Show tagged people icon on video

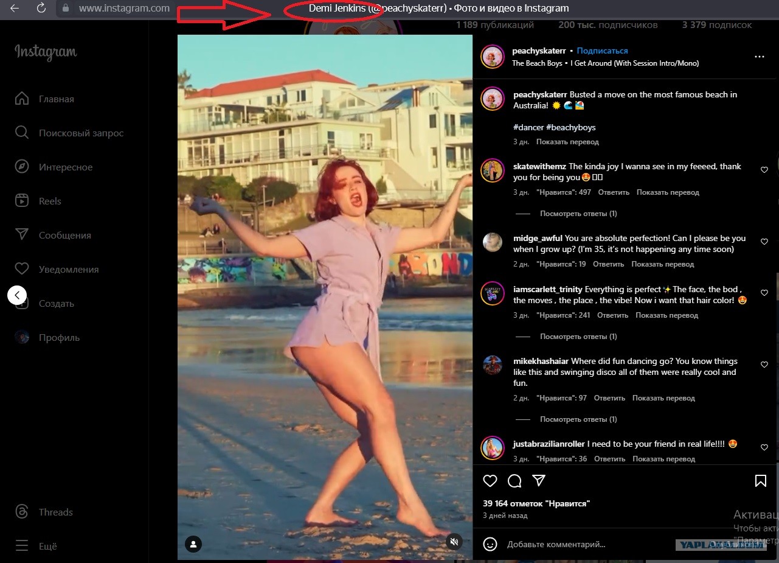point(193,544)
